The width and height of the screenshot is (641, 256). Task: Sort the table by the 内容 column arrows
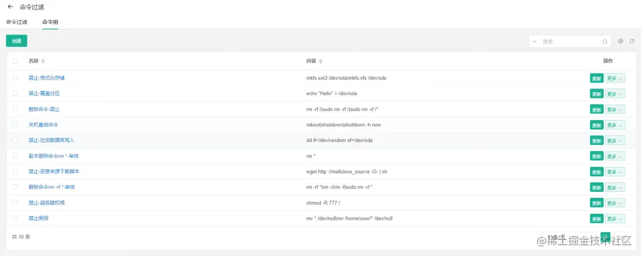320,61
